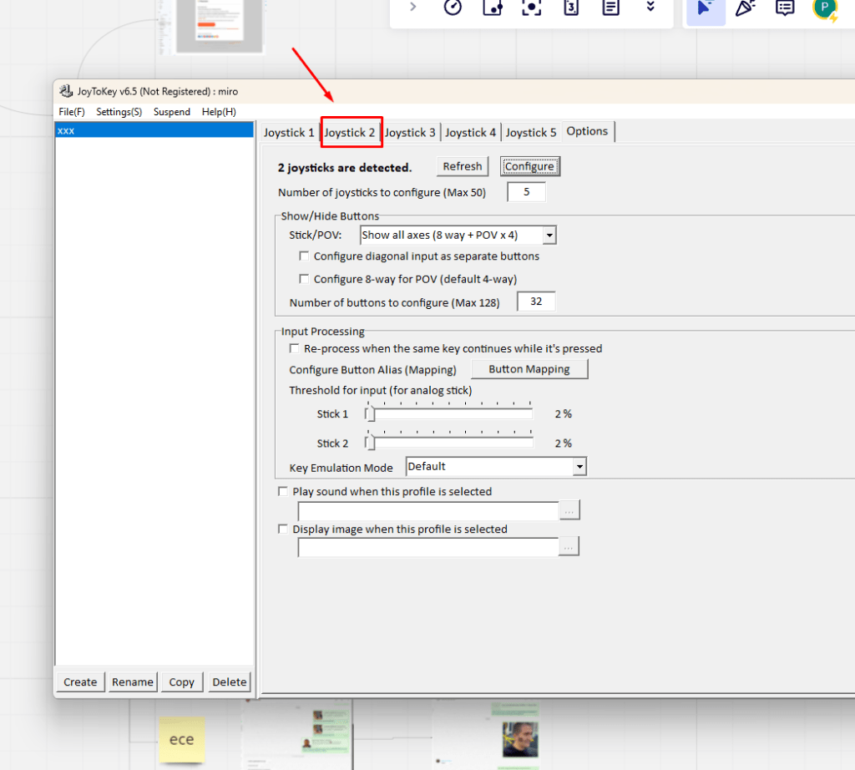Select the xxx profile in list
Viewport: 855px width, 770px height.
tap(154, 130)
